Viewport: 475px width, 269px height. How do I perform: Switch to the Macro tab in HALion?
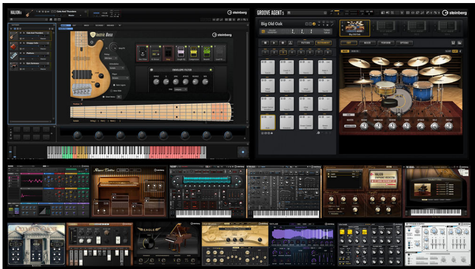point(66,25)
